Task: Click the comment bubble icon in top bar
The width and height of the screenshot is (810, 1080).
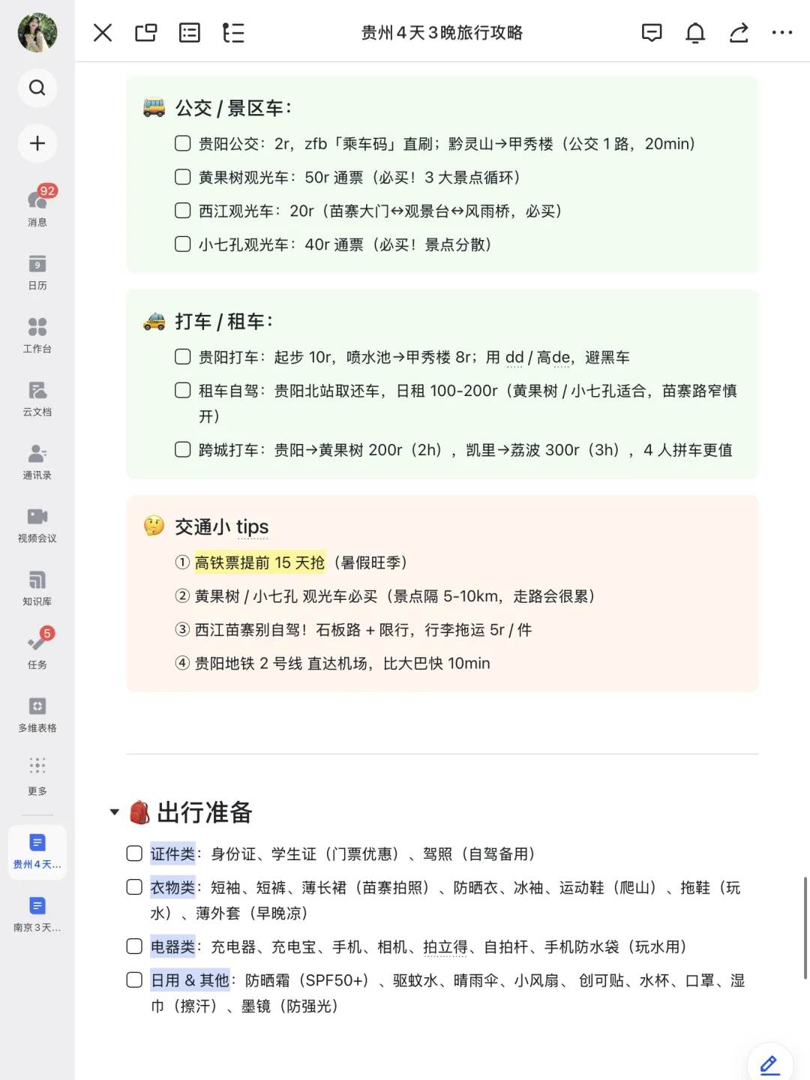Action: pos(651,32)
